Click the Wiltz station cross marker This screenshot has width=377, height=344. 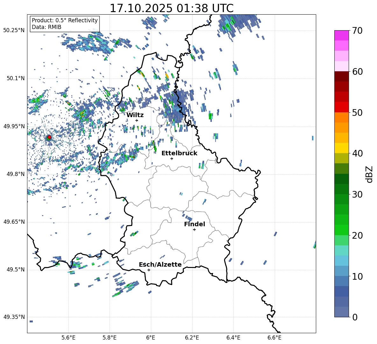click(137, 120)
